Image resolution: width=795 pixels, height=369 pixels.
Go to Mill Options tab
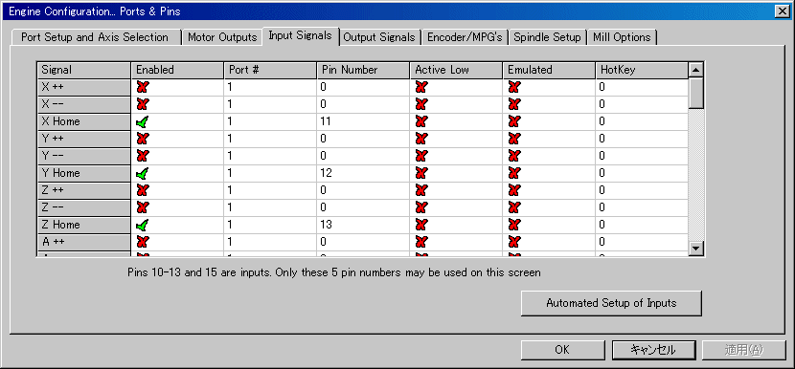(622, 37)
